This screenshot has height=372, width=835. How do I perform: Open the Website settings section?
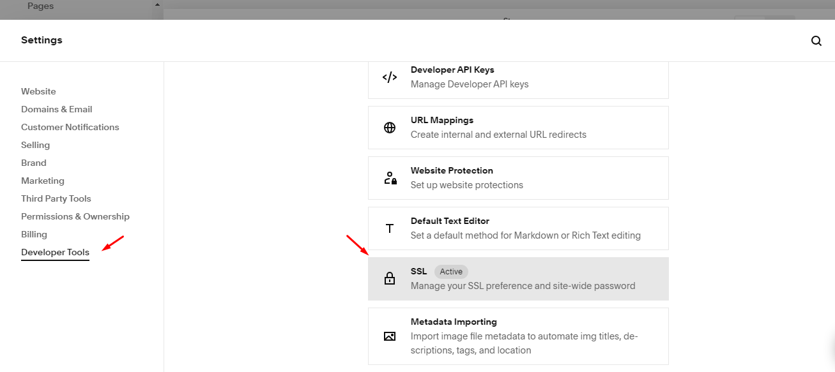click(38, 91)
